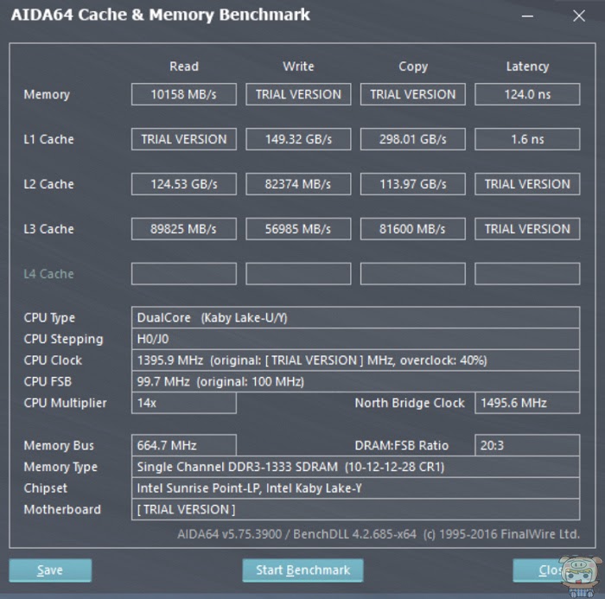Select the CPU Clock 1395.9 MHz field
This screenshot has width=605, height=599.
[355, 360]
